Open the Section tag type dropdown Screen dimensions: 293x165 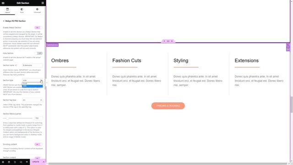(x=33, y=100)
